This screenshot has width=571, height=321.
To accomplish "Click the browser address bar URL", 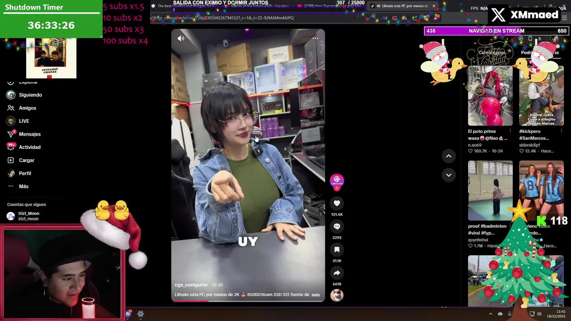I will point(223,18).
